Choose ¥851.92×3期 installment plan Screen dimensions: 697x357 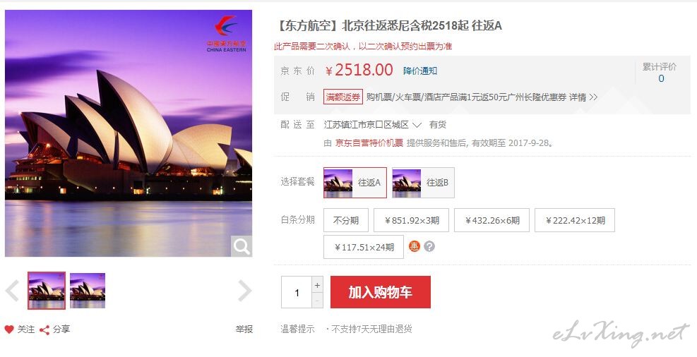coord(411,220)
